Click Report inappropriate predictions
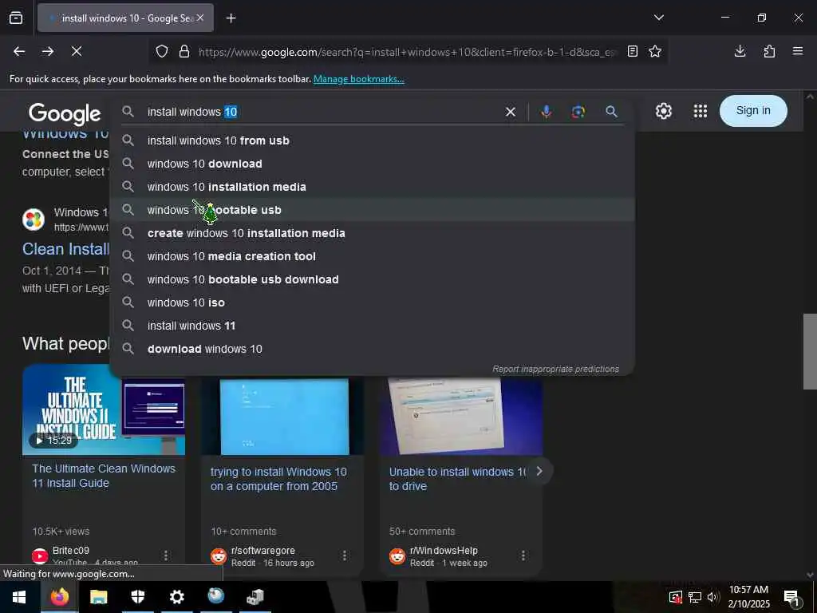The width and height of the screenshot is (817, 613). coord(555,369)
